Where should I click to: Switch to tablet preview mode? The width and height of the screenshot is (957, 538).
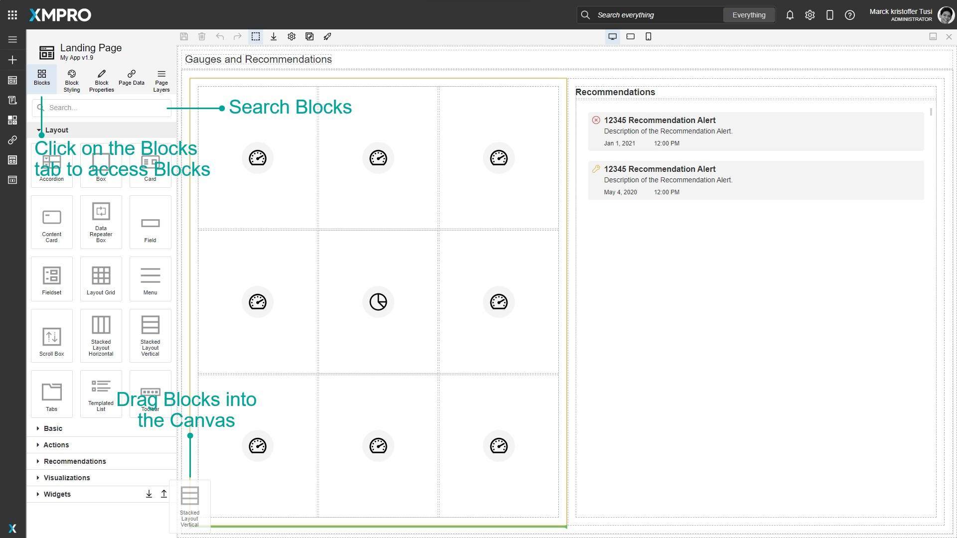coord(631,36)
